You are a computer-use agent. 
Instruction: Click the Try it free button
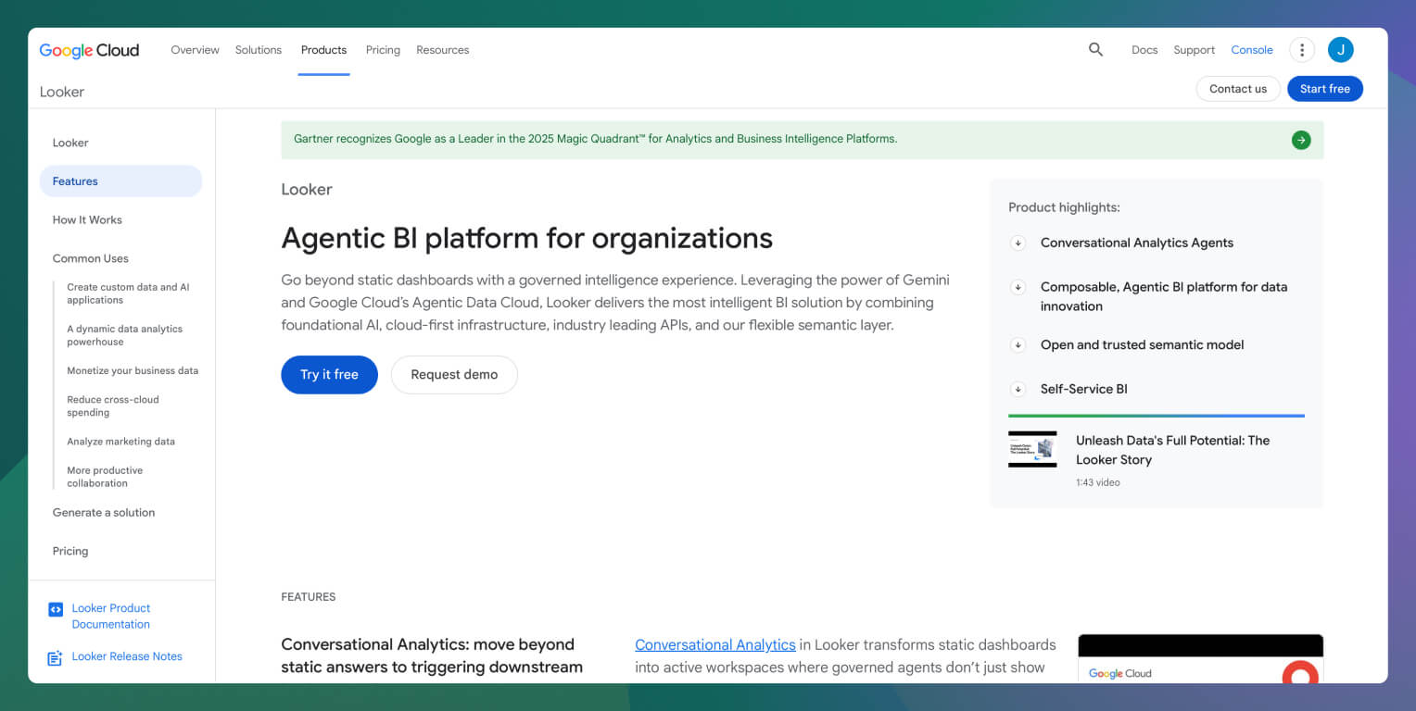click(x=329, y=375)
